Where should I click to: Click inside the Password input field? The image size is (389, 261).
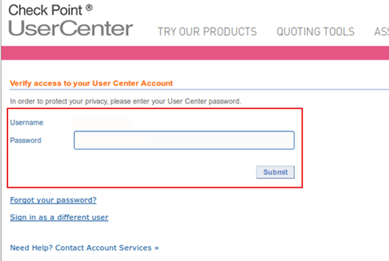click(x=184, y=140)
